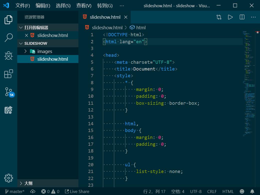Open the 文件(F) menu
Viewport: 260px width, 195px height.
click(x=22, y=6)
